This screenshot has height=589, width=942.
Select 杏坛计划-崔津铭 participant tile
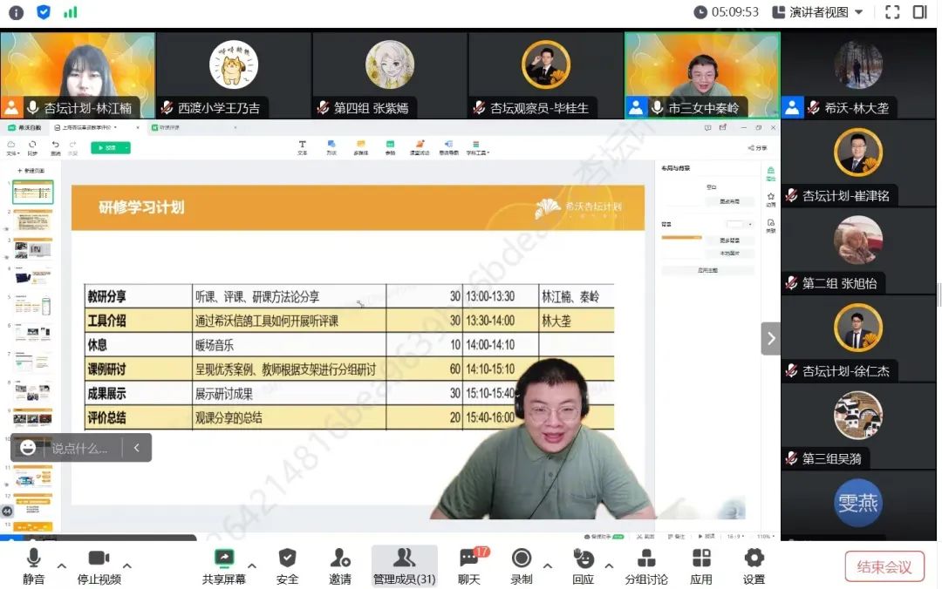click(x=858, y=163)
